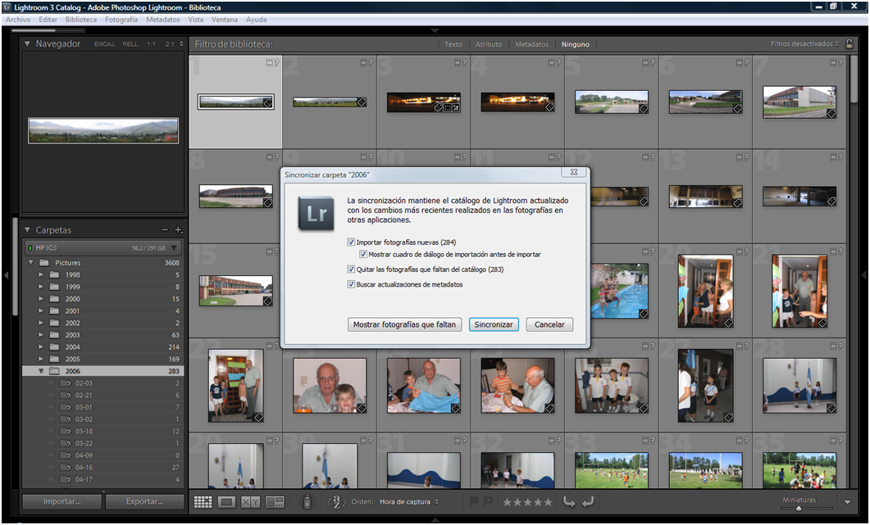This screenshot has height=525, width=870.
Task: Uncheck Mostrar cuadro de diálogo de importación
Action: pos(363,255)
